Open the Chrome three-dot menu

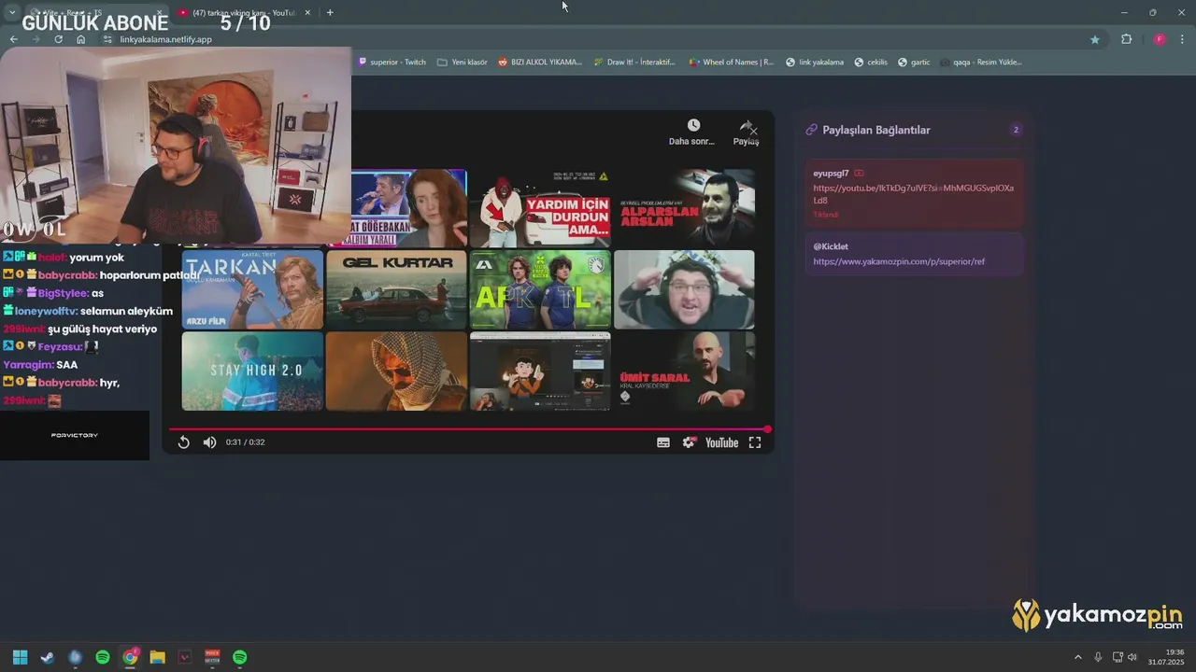1183,39
